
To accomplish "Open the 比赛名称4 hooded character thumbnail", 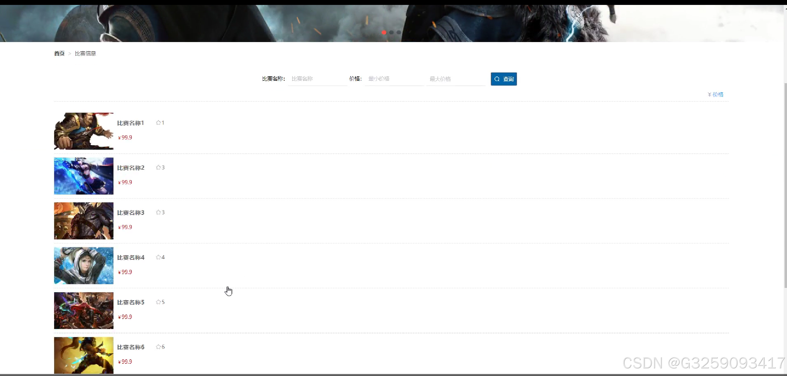I will [x=84, y=266].
